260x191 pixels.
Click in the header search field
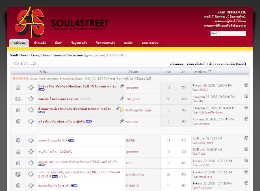[228, 33]
